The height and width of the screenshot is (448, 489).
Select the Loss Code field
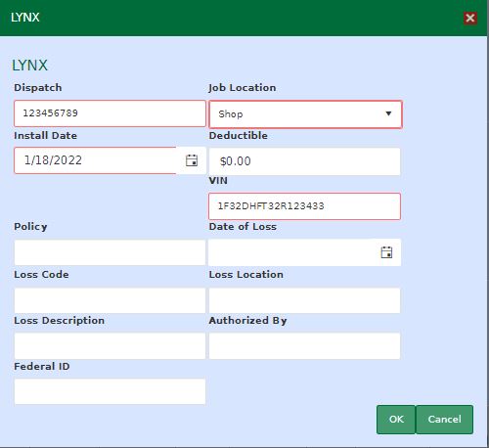coord(110,300)
